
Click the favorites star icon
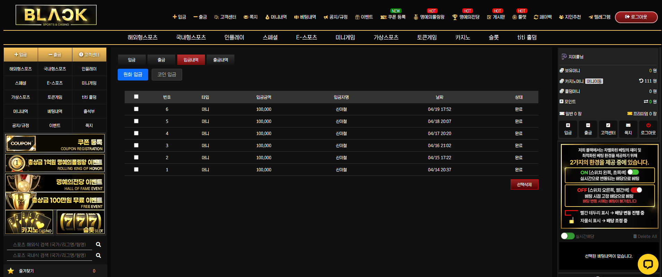11,271
